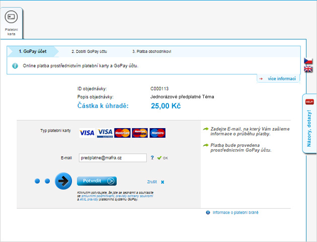Click into the E-mail input field
317x242 pixels.
112,158
